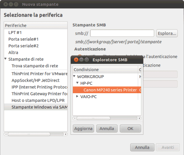
Task: Click Annulla in Nuova stampante window
Action: click(x=142, y=147)
